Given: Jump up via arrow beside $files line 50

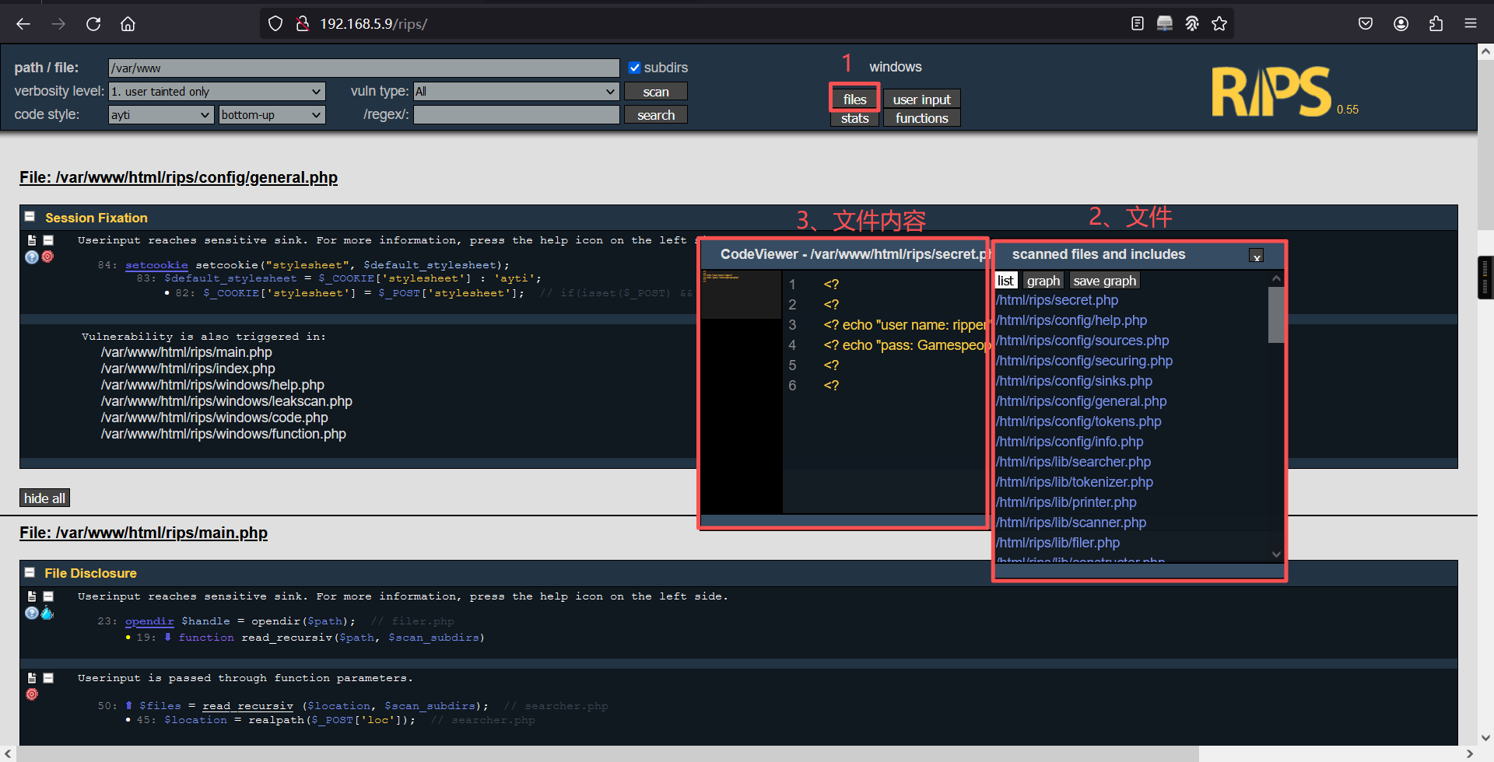Looking at the screenshot, I should (128, 705).
